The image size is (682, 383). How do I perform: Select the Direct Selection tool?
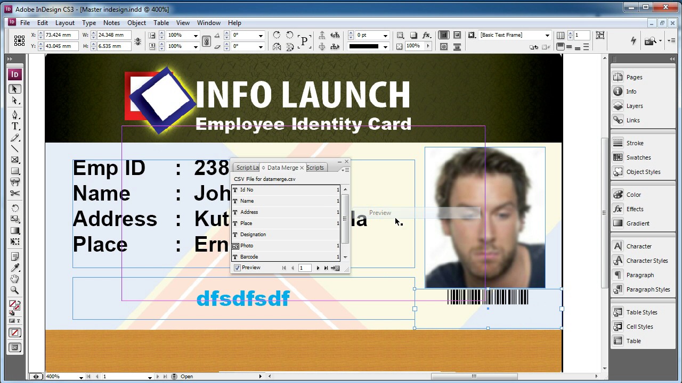[15, 101]
